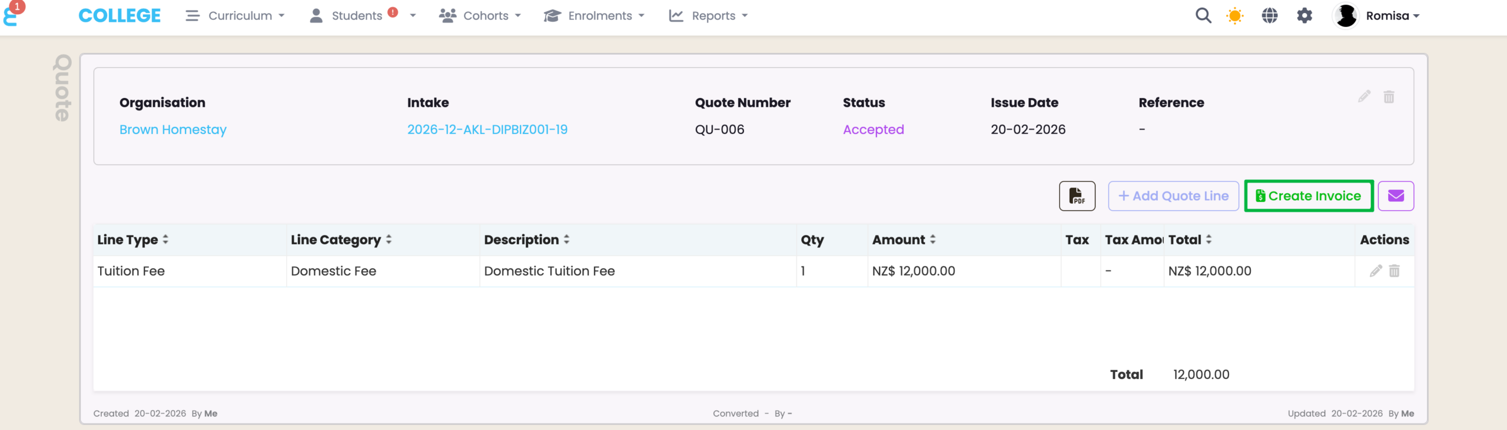Download the quote as PDF
The width and height of the screenshot is (1507, 430).
pos(1077,196)
